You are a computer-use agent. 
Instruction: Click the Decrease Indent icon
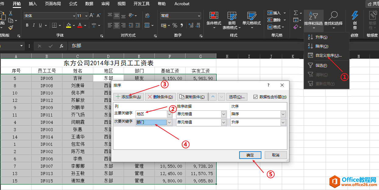pyautogui.click(x=131, y=25)
